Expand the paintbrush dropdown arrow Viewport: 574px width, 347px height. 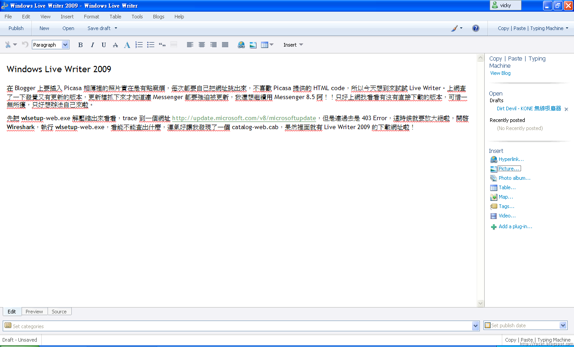point(461,28)
